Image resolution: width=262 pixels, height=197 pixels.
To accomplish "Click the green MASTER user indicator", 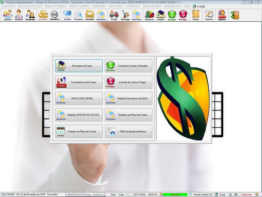I will coord(175,195).
